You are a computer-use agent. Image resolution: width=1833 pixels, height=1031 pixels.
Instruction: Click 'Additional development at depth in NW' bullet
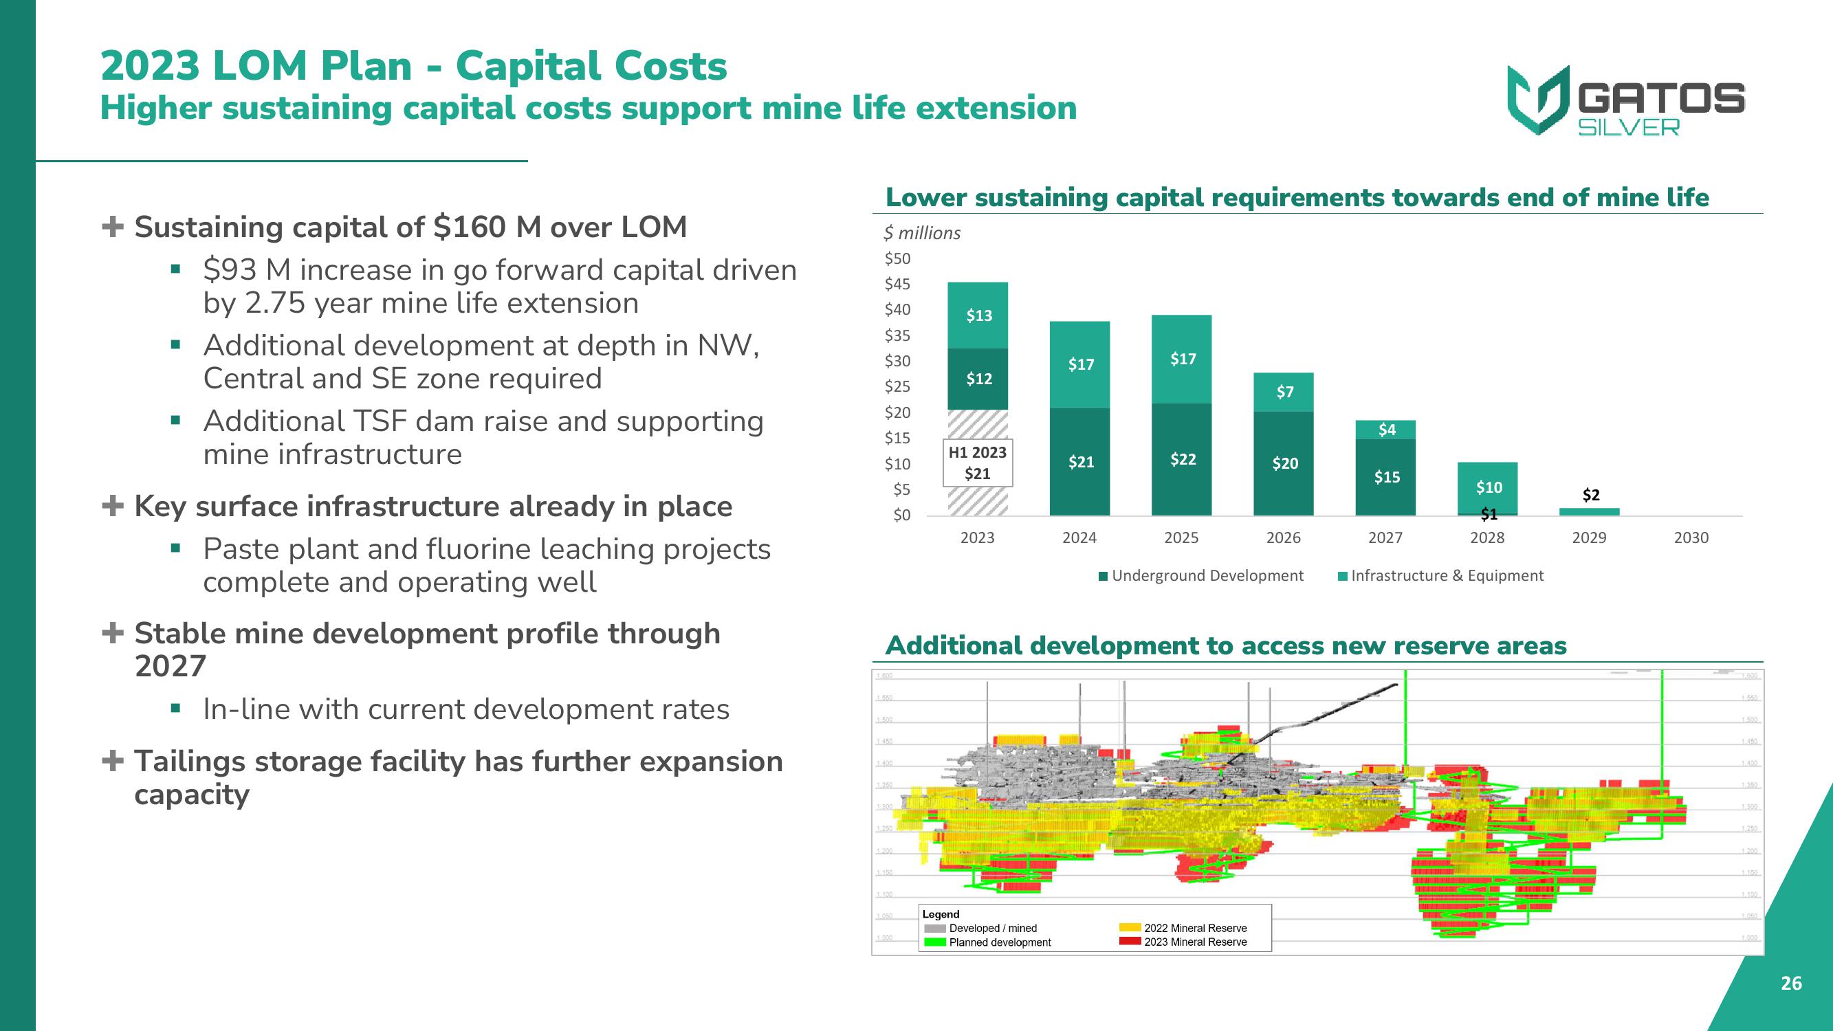click(x=482, y=362)
